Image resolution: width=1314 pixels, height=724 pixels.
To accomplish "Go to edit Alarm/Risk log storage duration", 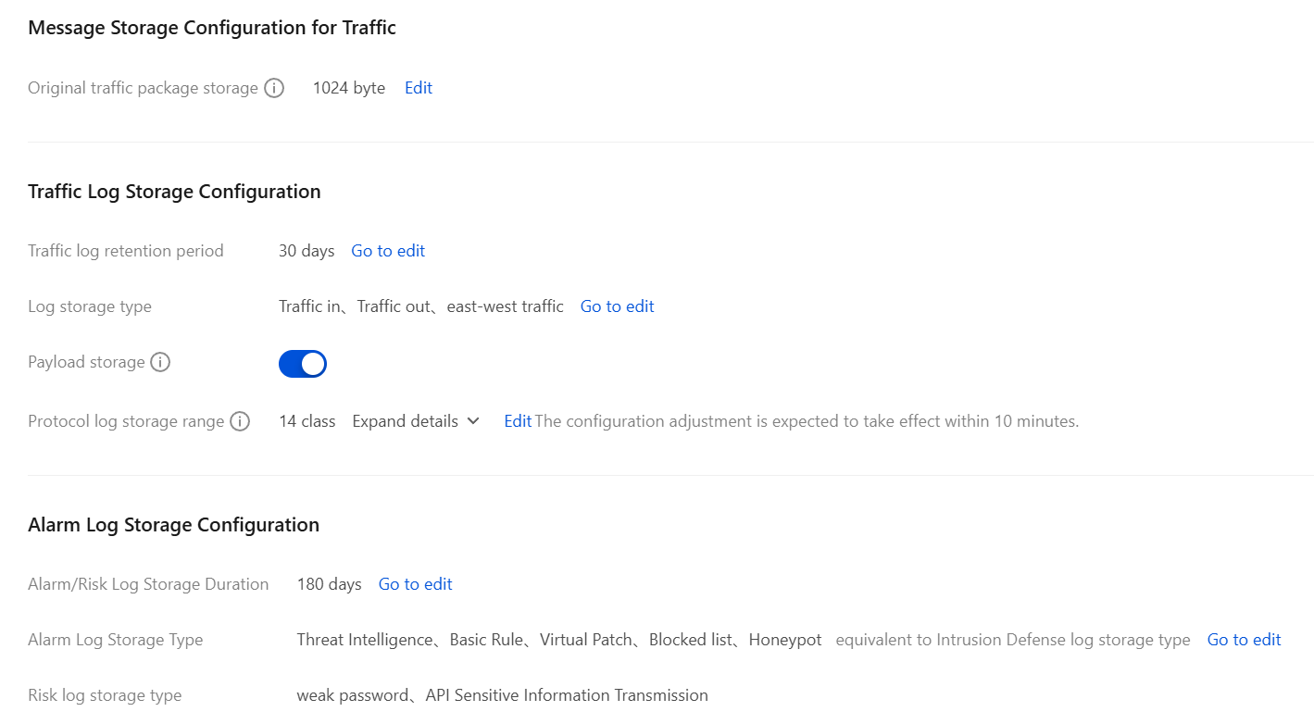I will pyautogui.click(x=415, y=584).
